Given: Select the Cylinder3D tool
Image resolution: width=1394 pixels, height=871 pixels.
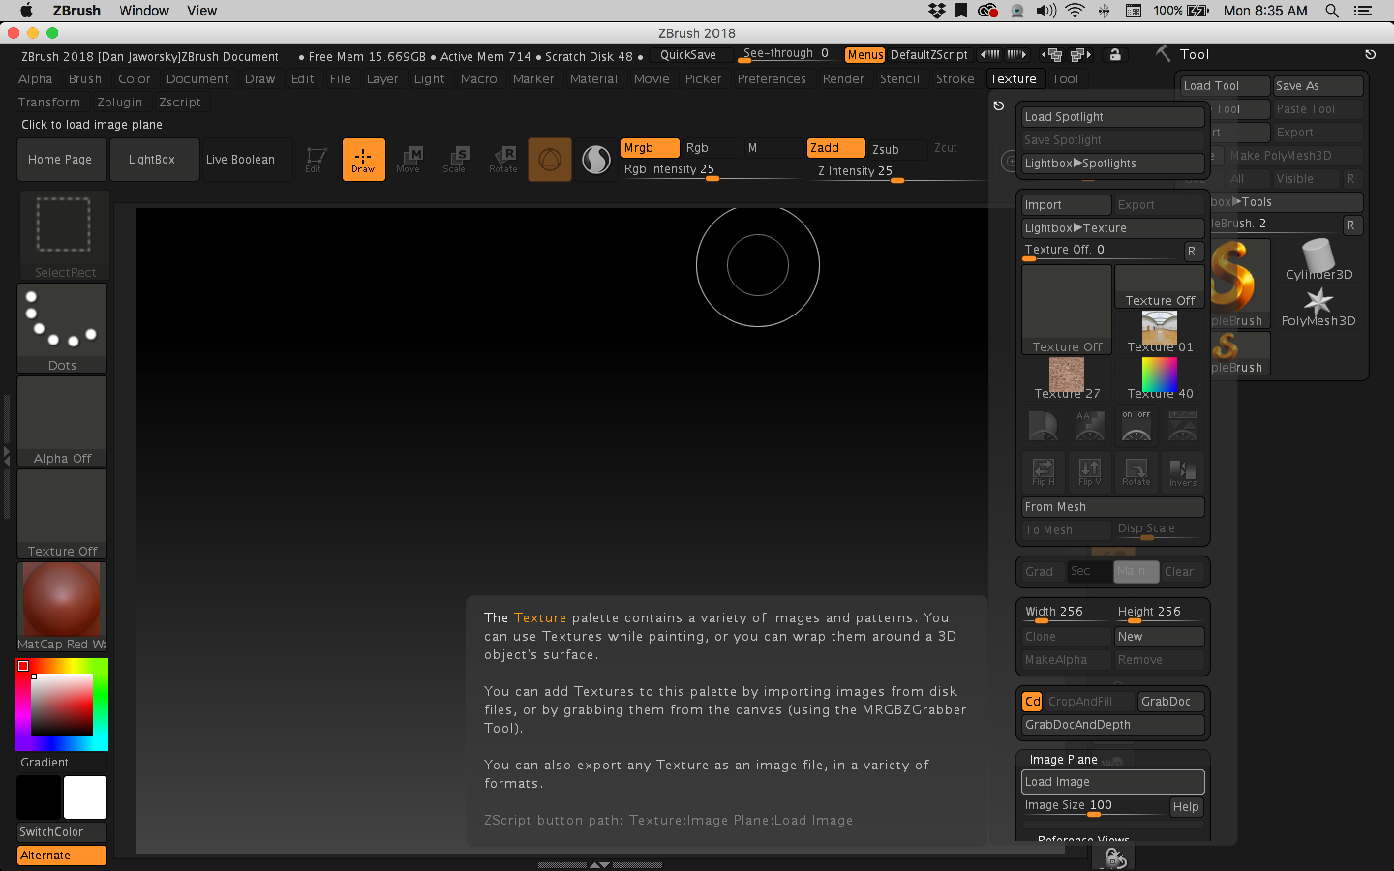Looking at the screenshot, I should (1318, 260).
